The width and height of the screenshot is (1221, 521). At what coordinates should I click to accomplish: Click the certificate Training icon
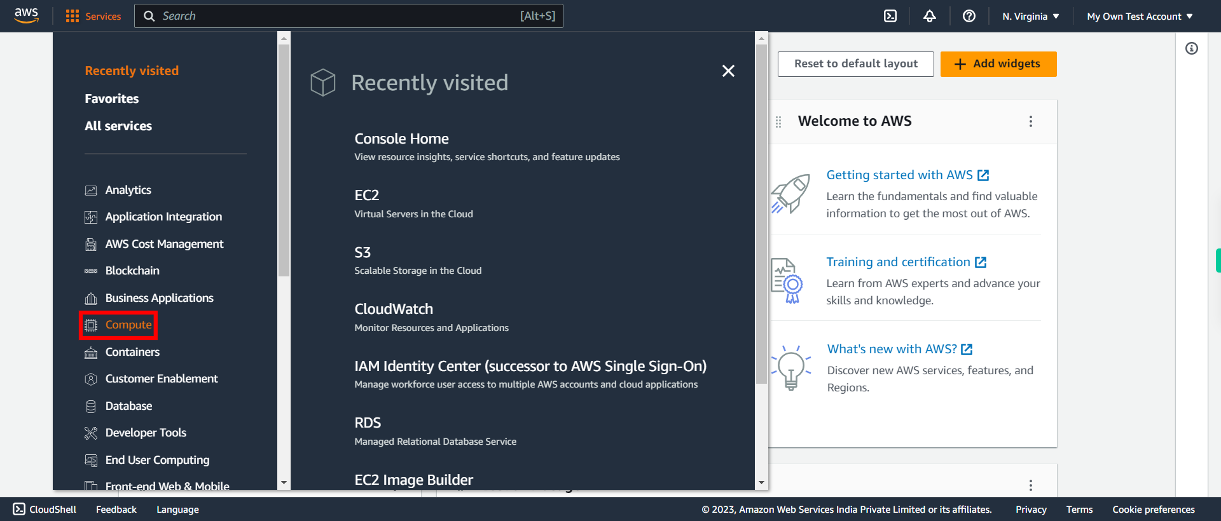tap(787, 280)
